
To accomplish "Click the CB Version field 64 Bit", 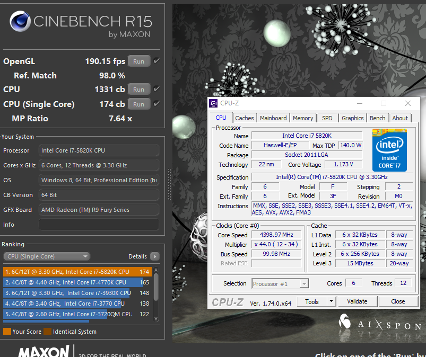I will click(99, 195).
